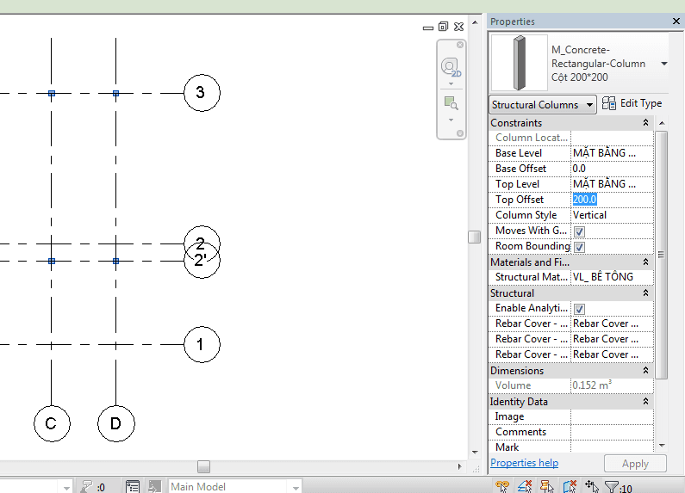Toggle Select Pinned Elements in status bar

546,486
